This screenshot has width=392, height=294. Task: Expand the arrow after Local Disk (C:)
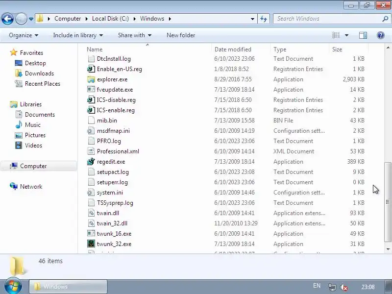[134, 19]
